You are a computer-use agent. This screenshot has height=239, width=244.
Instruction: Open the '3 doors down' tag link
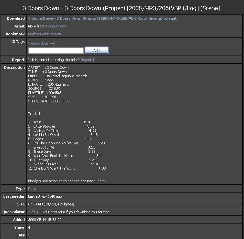[x=38, y=43]
